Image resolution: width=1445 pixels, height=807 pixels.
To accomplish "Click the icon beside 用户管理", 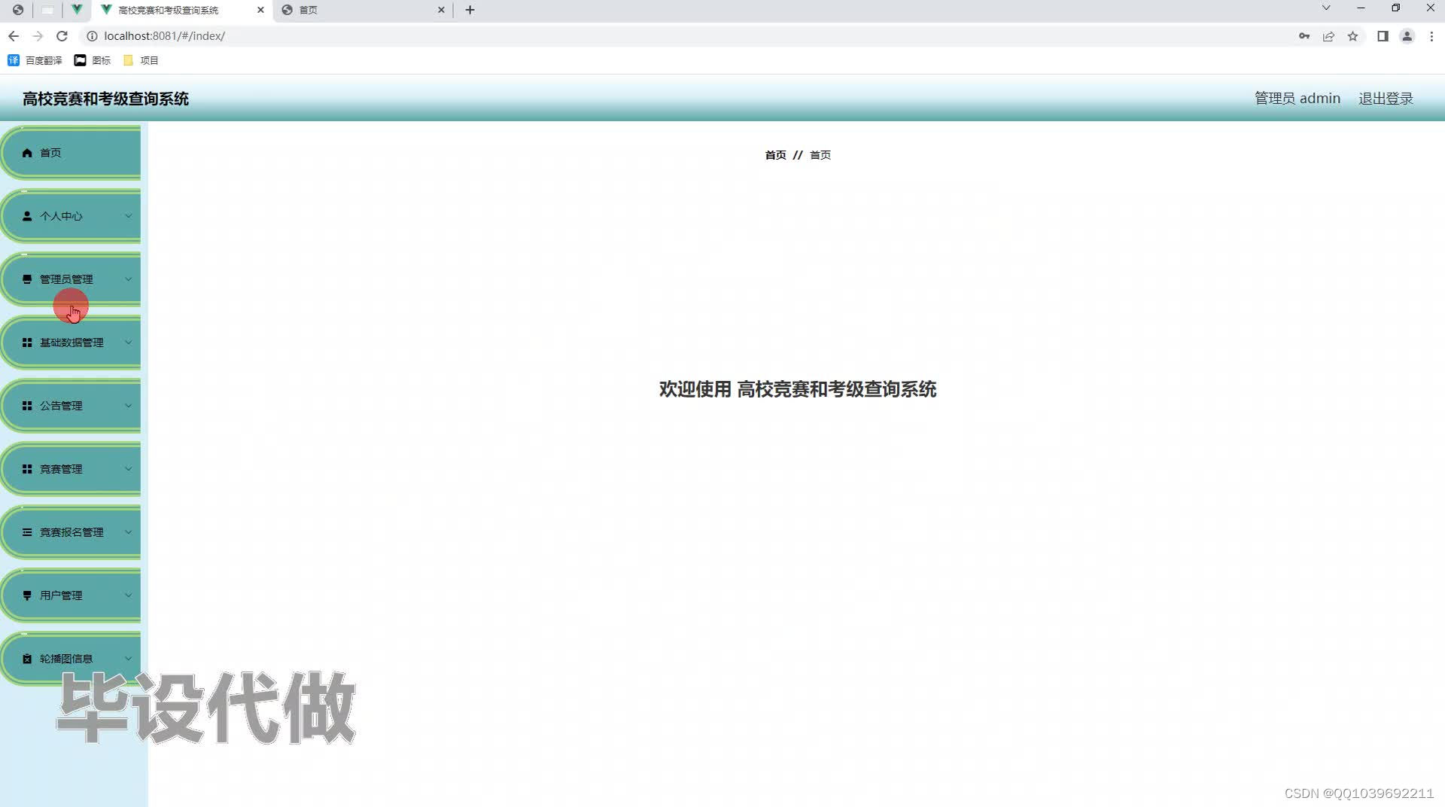I will pos(27,595).
